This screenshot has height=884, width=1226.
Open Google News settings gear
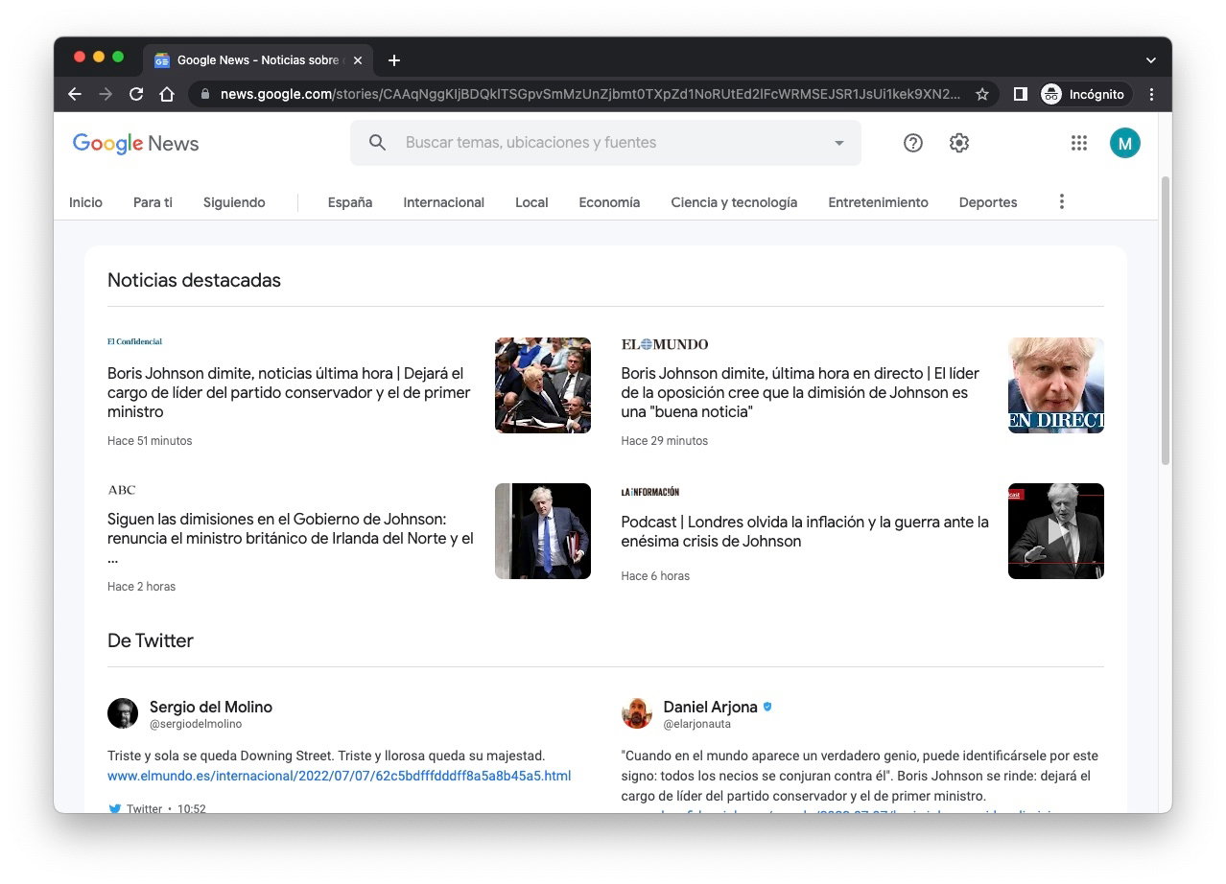pyautogui.click(x=958, y=142)
